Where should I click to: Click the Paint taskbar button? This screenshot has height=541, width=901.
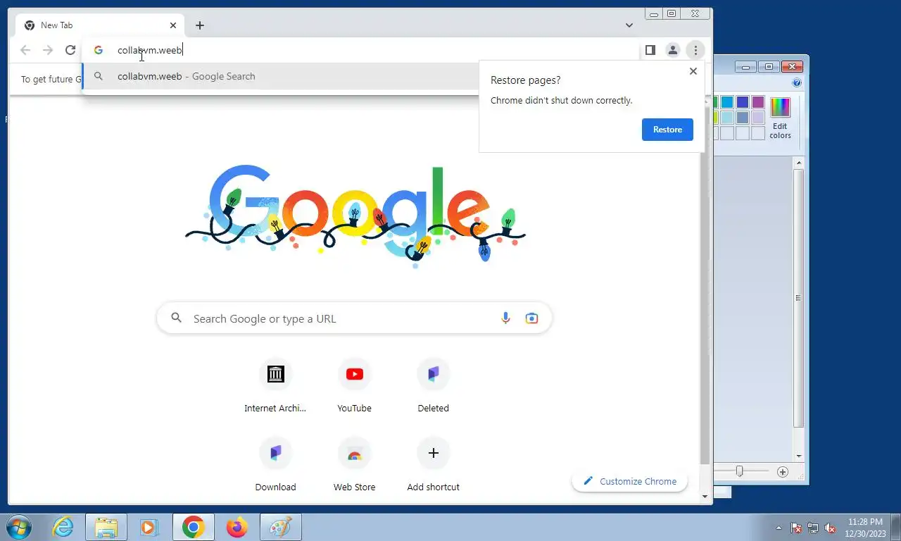point(281,527)
